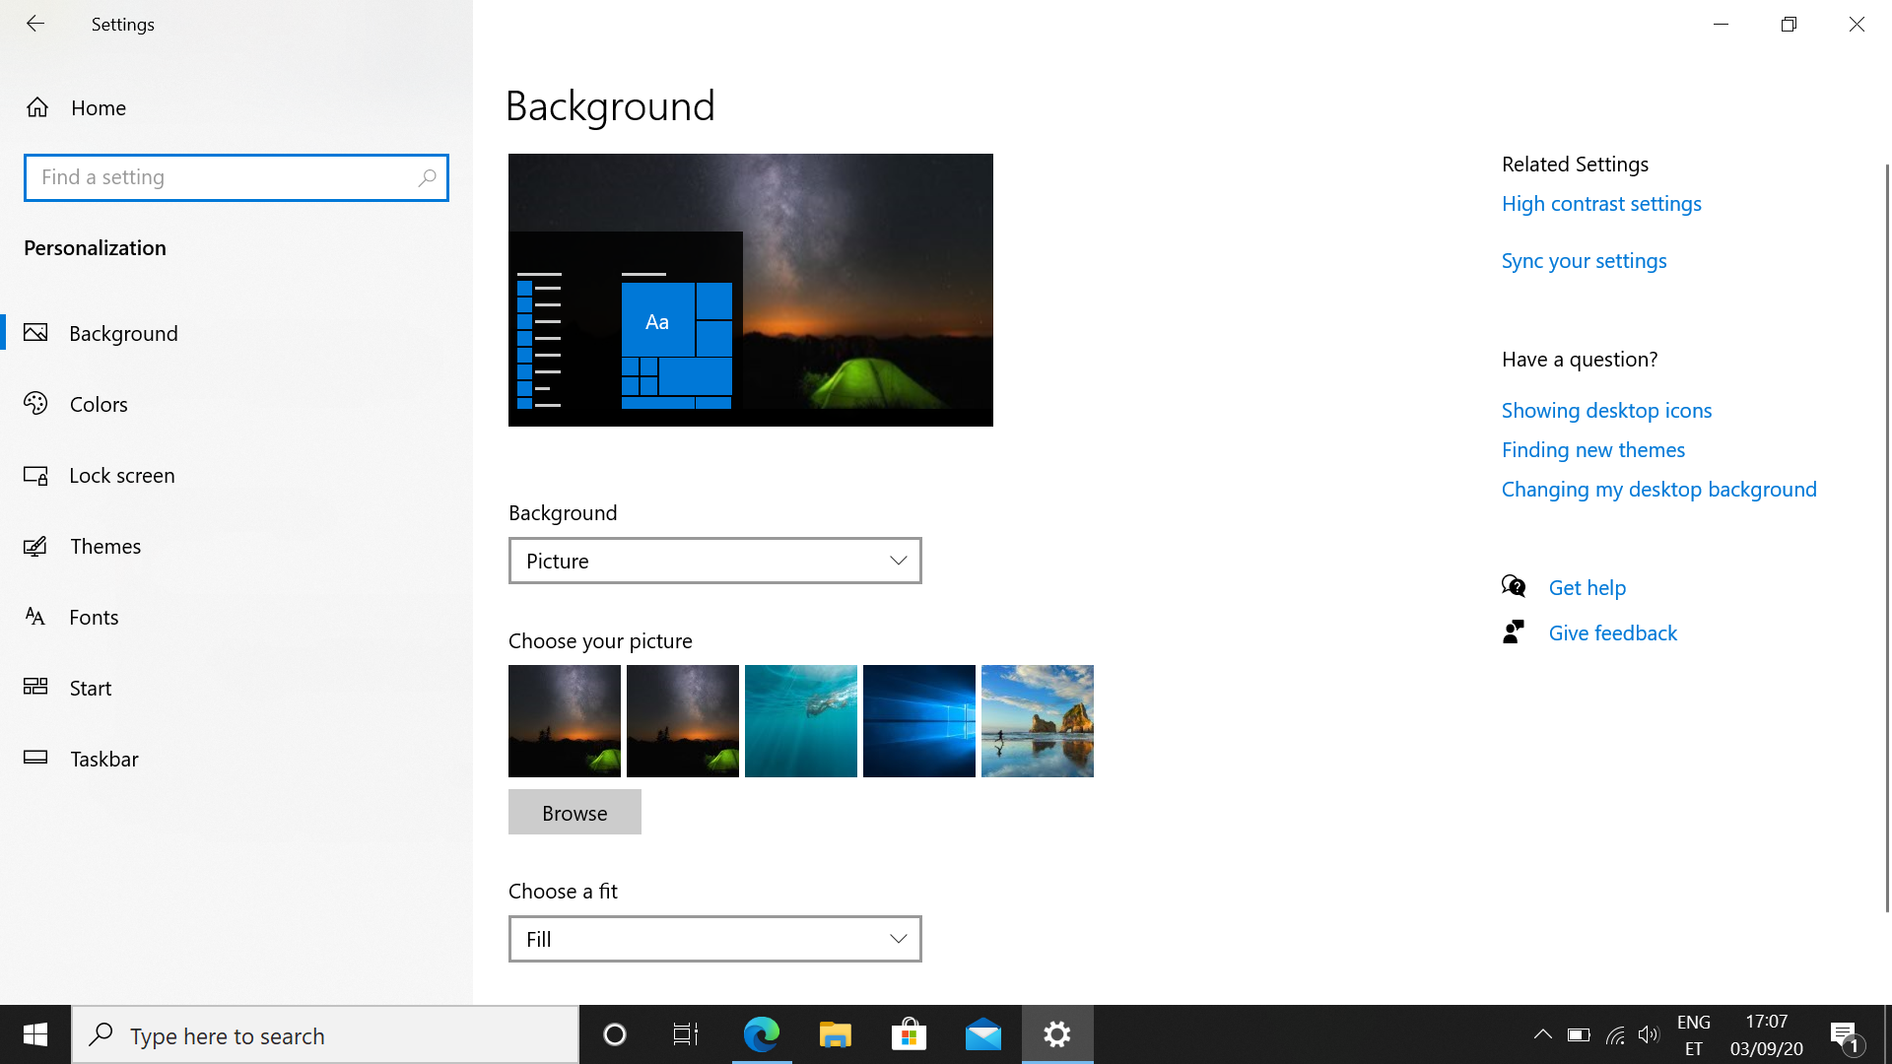1892x1064 pixels.
Task: Click the Get help link
Action: coord(1587,588)
